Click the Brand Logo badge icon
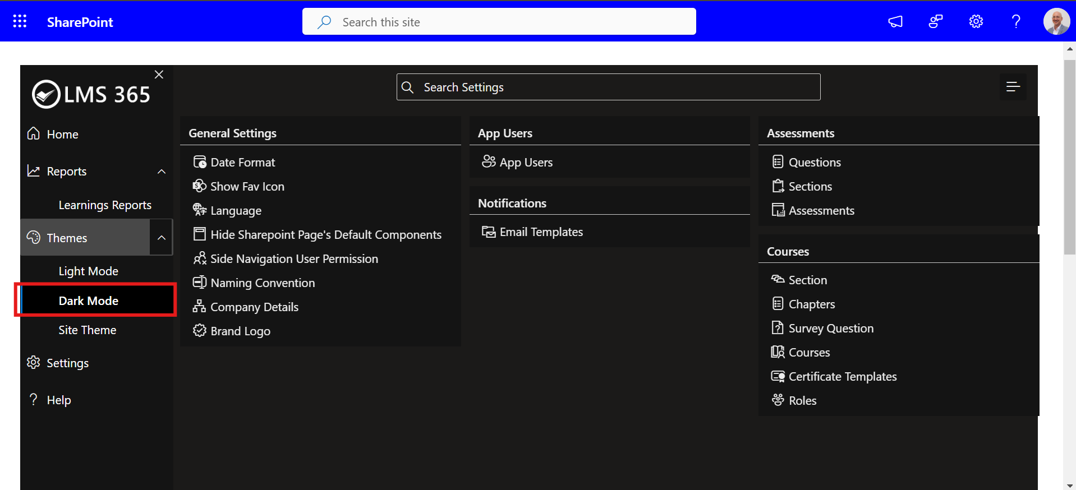The image size is (1076, 490). coord(200,330)
